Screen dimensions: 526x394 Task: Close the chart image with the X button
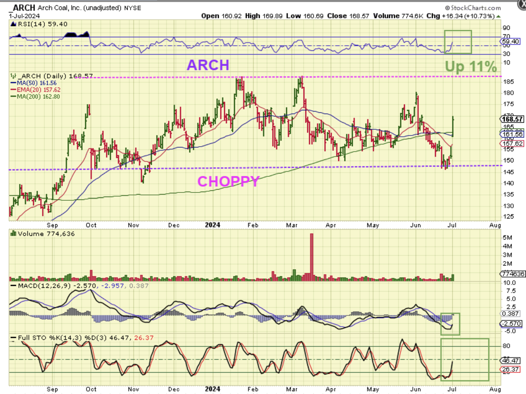(522, 4)
